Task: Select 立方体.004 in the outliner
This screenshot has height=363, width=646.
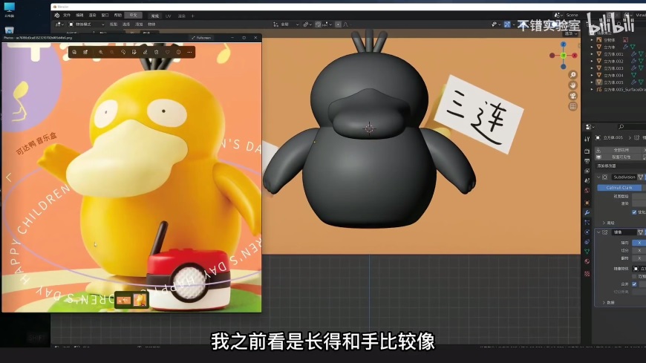Action: click(613, 76)
